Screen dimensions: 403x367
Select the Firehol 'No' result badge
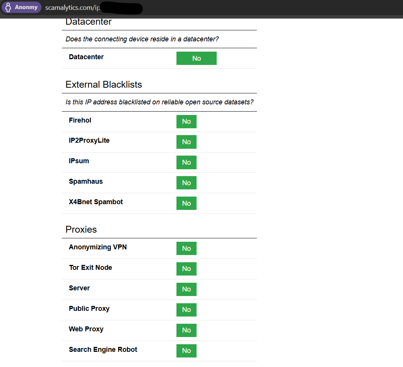[186, 121]
